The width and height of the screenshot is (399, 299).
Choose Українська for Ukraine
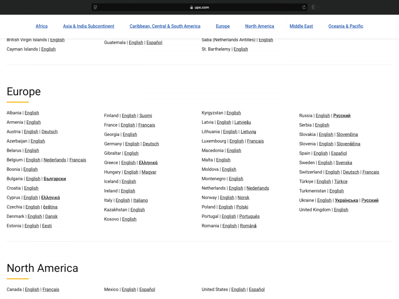(346, 200)
